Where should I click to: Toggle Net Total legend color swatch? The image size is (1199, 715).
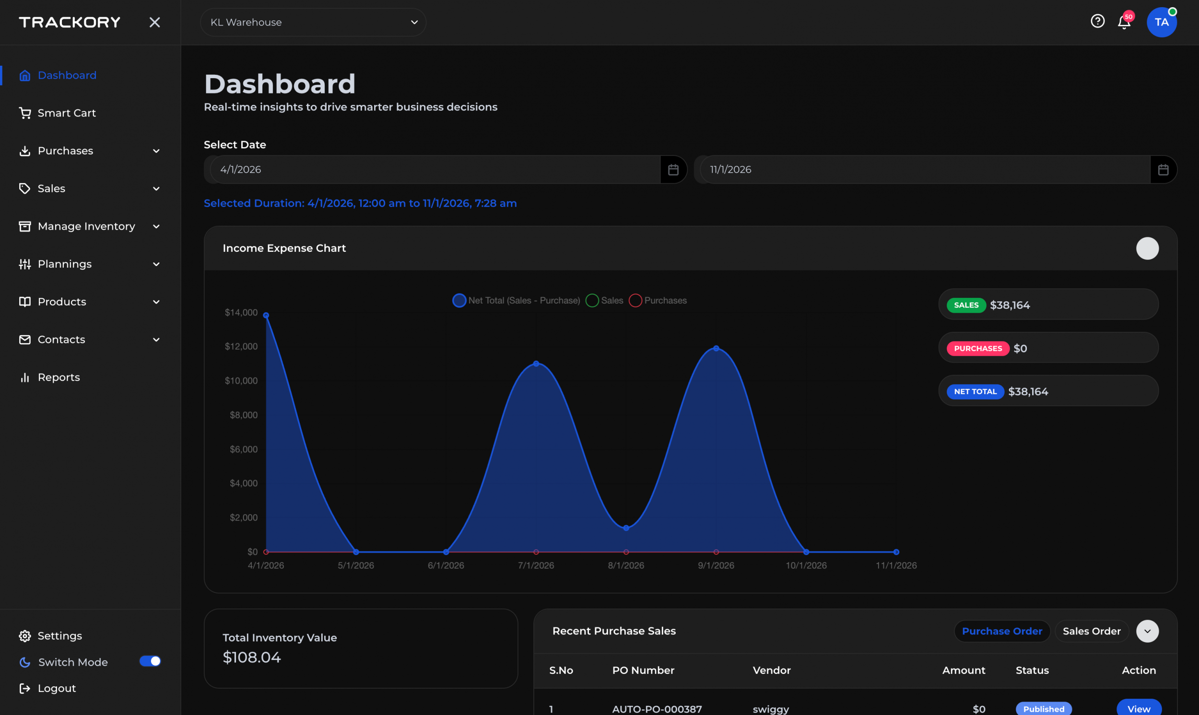pyautogui.click(x=459, y=300)
